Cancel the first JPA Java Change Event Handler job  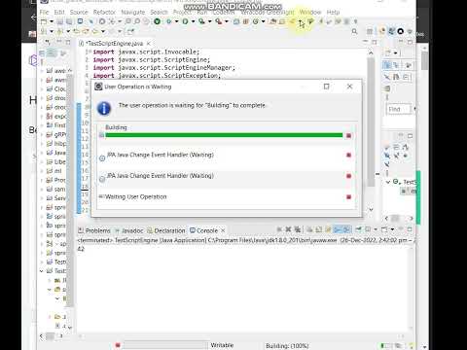click(x=349, y=155)
